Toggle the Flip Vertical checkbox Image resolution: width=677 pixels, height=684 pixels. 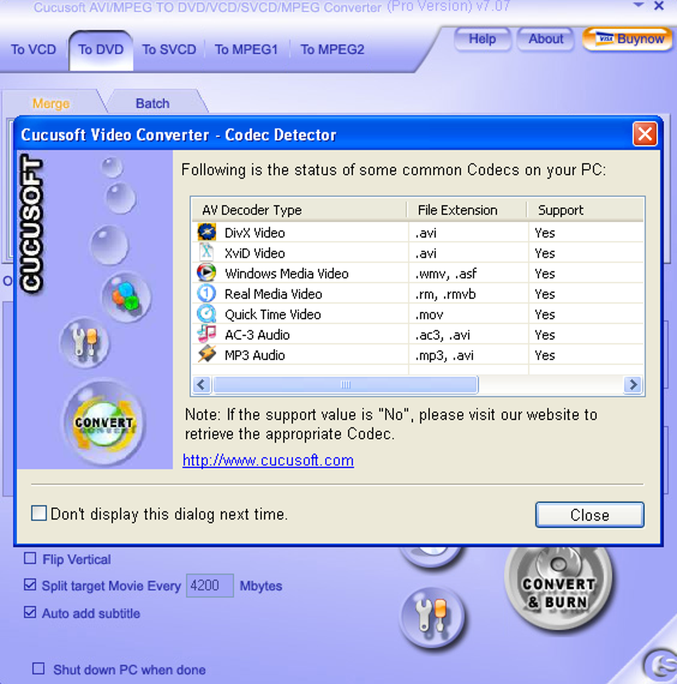tap(30, 559)
